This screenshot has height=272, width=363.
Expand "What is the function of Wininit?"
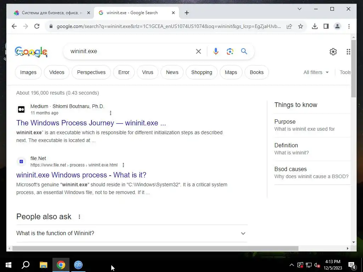click(x=132, y=233)
